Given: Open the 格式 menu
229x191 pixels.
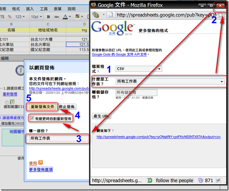Looking at the screenshot, I should (16, 9).
